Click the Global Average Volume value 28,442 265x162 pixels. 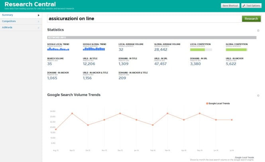coord(161,50)
